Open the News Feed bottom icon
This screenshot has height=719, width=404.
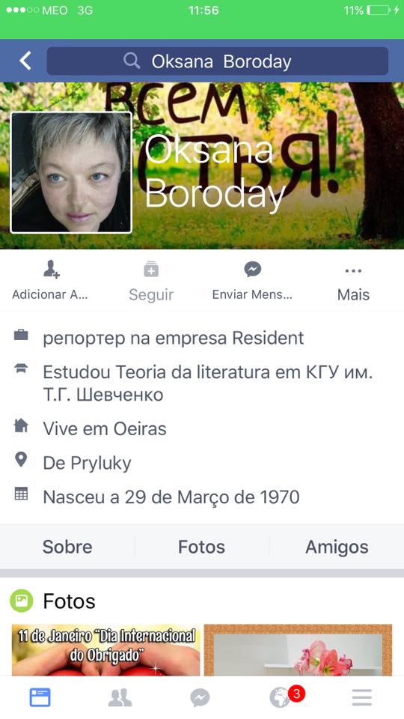[x=40, y=697]
